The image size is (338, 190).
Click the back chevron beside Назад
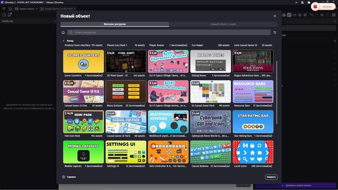(63, 41)
